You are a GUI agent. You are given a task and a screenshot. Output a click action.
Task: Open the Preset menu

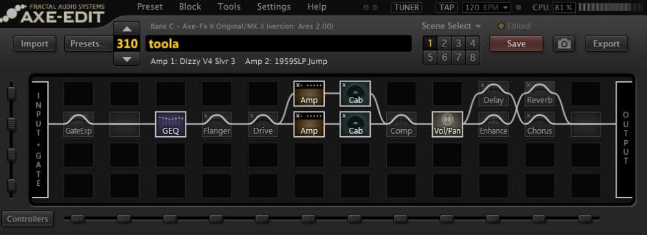pos(150,6)
